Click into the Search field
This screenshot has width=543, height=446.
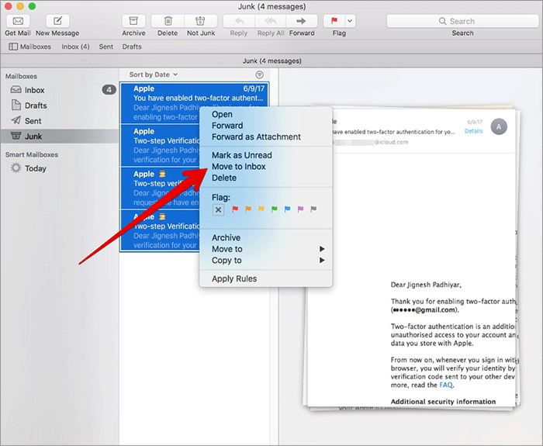[462, 21]
